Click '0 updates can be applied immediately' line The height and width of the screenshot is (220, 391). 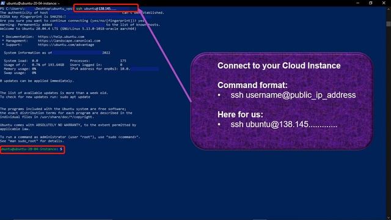point(37,81)
